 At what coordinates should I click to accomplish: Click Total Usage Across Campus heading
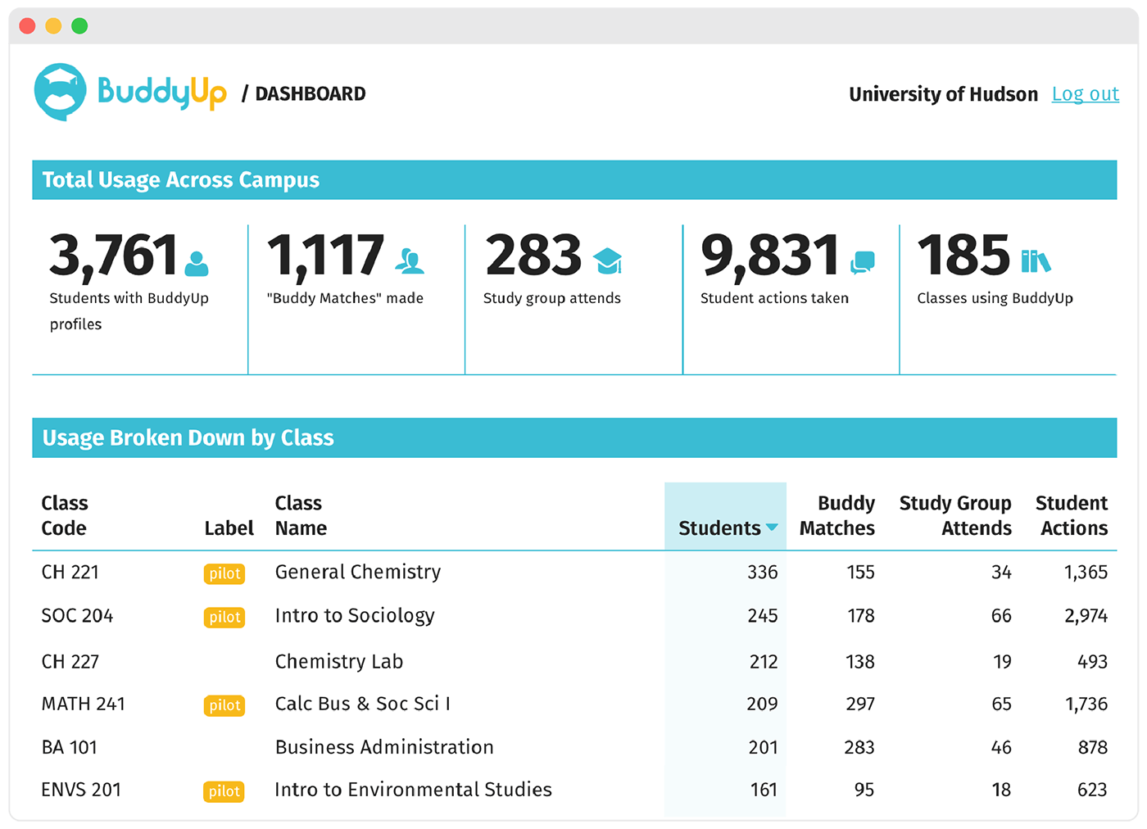pyautogui.click(x=181, y=180)
